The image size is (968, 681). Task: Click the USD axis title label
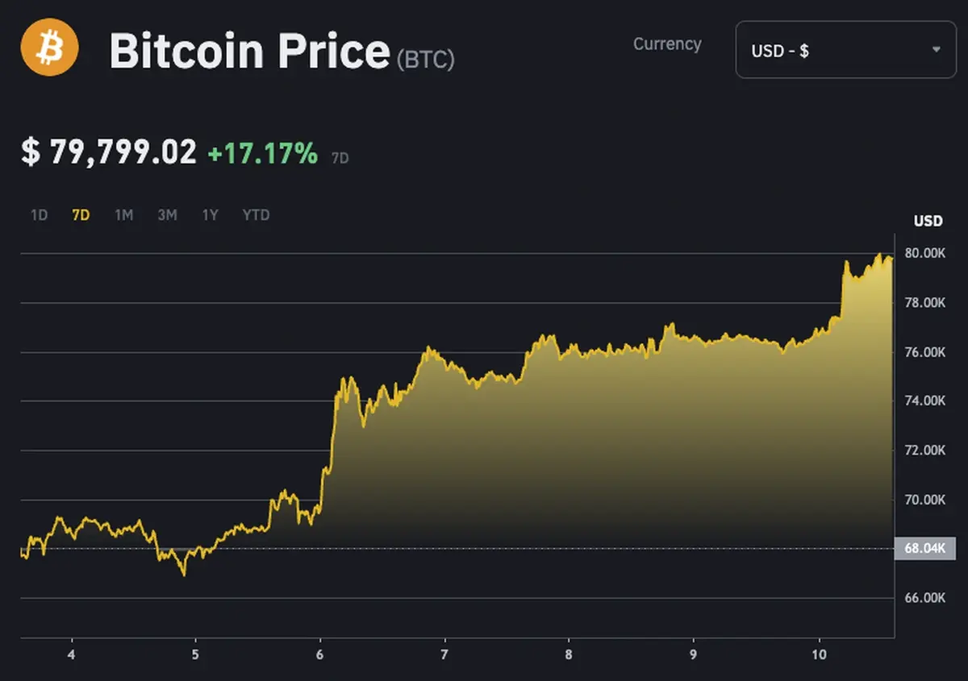(x=928, y=221)
